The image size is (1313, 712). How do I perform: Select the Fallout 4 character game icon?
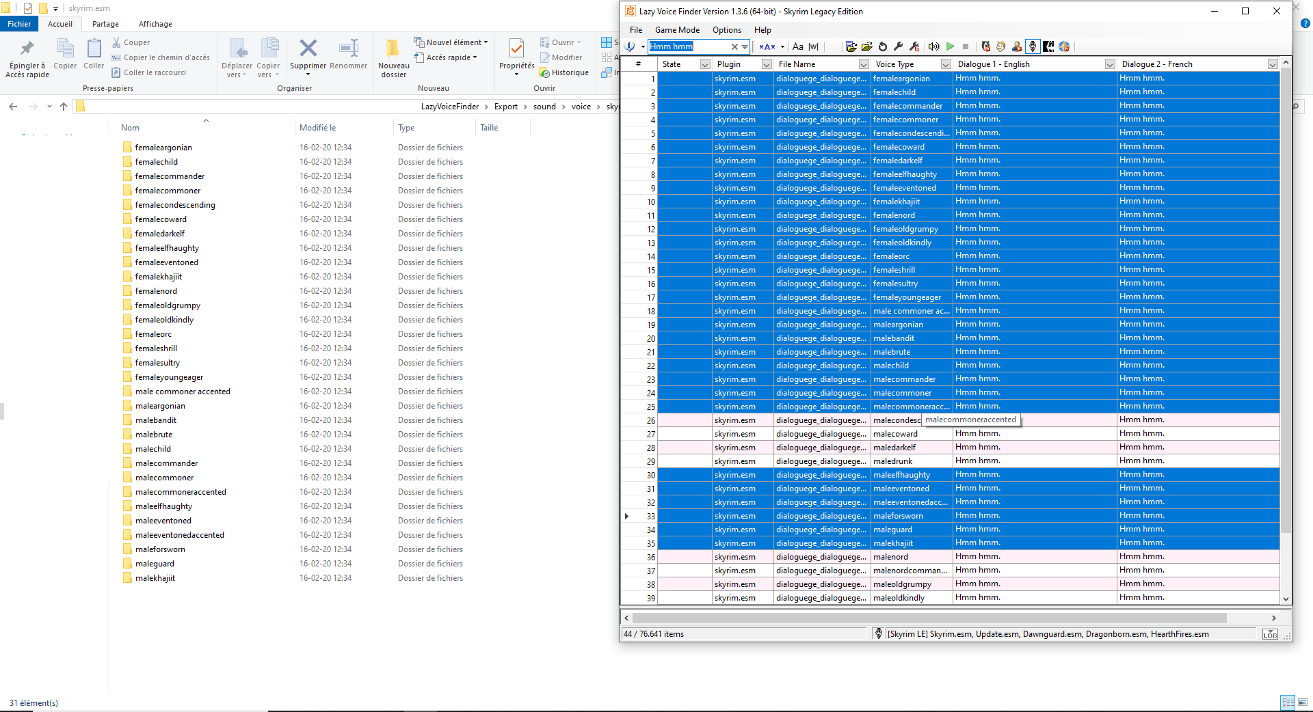[x=1017, y=46]
